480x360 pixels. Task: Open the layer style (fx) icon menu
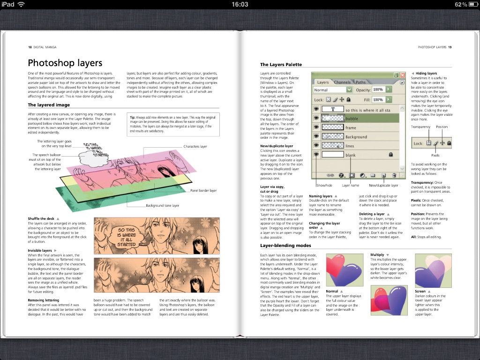(342, 175)
